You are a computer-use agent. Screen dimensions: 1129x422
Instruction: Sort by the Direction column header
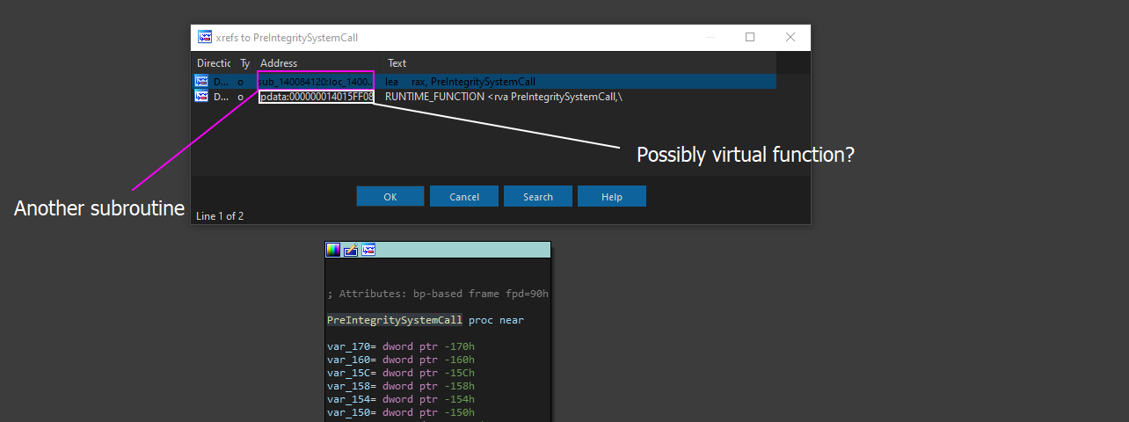(x=213, y=63)
